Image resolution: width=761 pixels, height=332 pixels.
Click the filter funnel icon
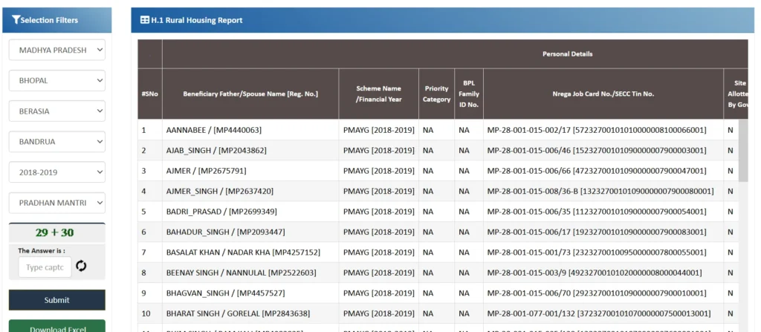16,20
